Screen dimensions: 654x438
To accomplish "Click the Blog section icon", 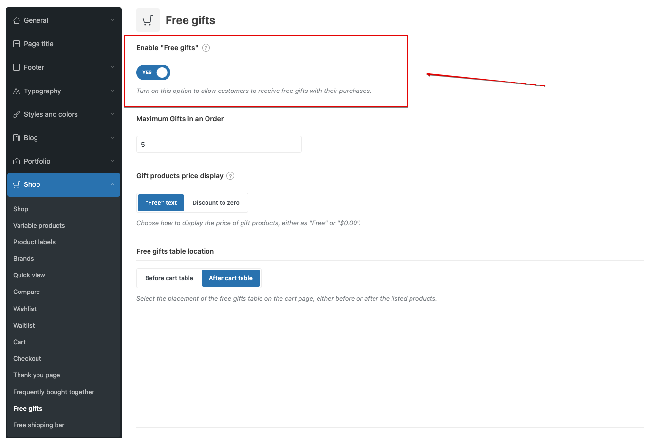I will [x=17, y=138].
